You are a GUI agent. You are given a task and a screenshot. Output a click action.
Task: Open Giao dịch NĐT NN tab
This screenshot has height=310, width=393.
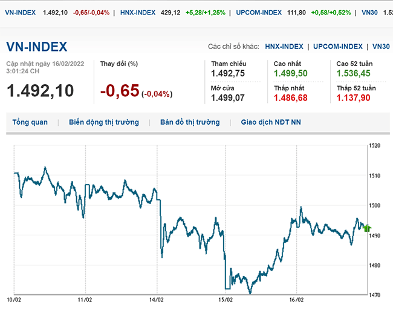click(271, 122)
